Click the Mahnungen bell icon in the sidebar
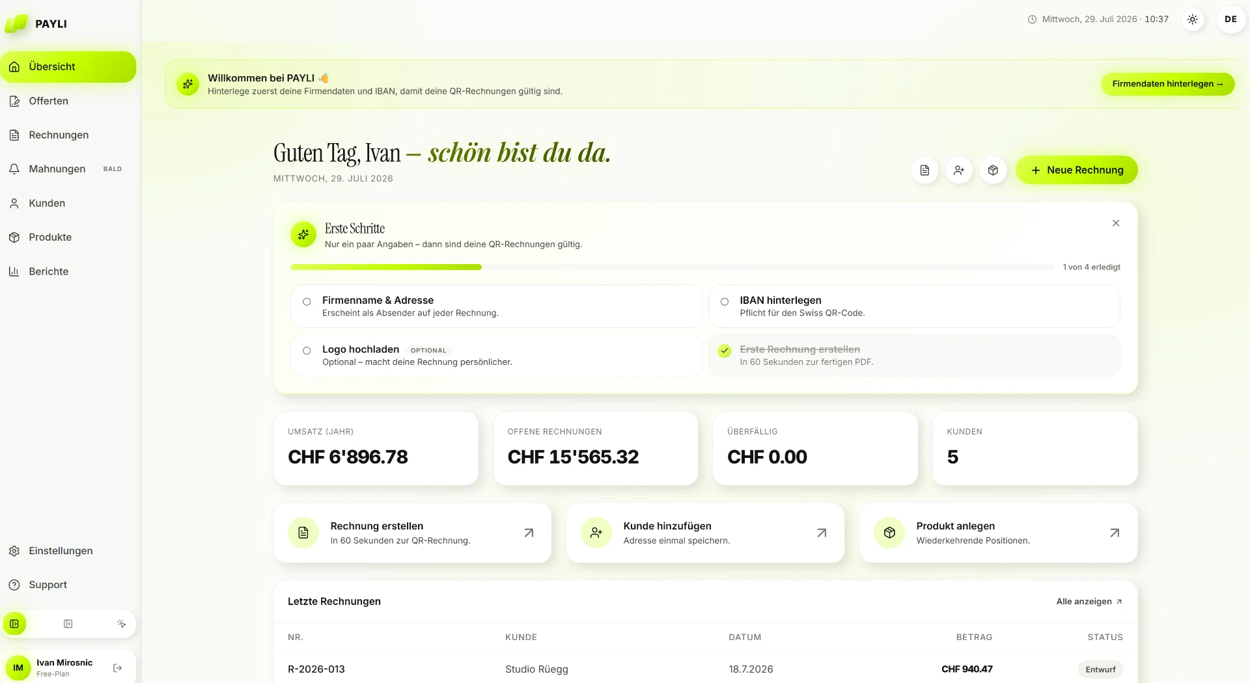 (14, 169)
